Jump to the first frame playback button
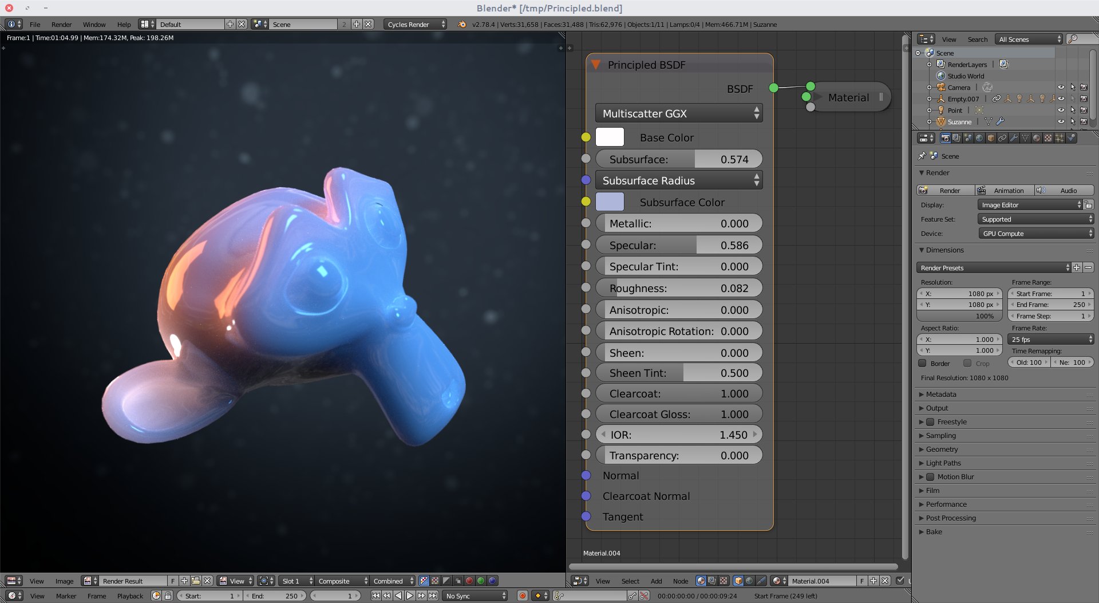This screenshot has height=603, width=1099. [x=375, y=596]
